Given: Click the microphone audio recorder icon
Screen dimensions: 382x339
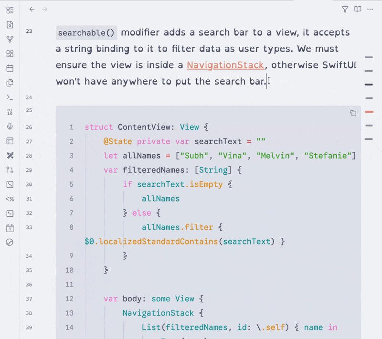Looking at the screenshot, I should [10, 127].
